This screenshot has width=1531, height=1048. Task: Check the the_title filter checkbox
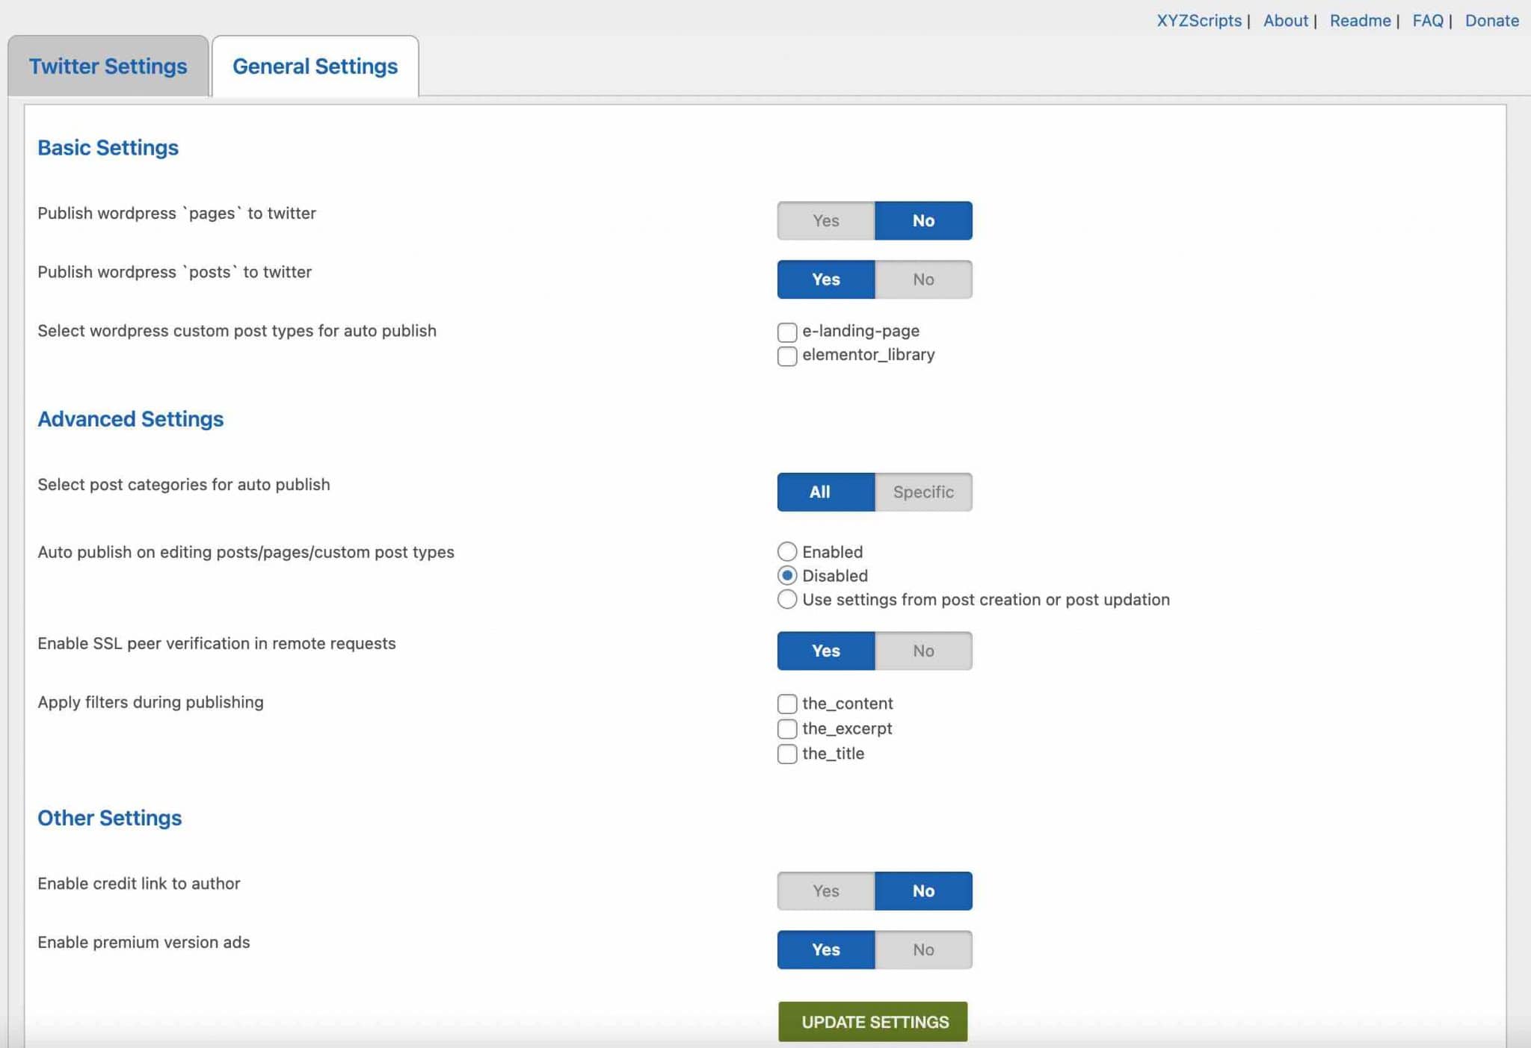pos(787,754)
